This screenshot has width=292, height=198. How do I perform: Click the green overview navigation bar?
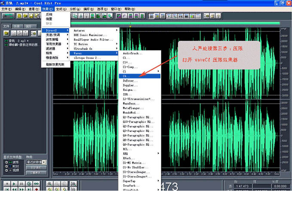pyautogui.click(x=175, y=23)
